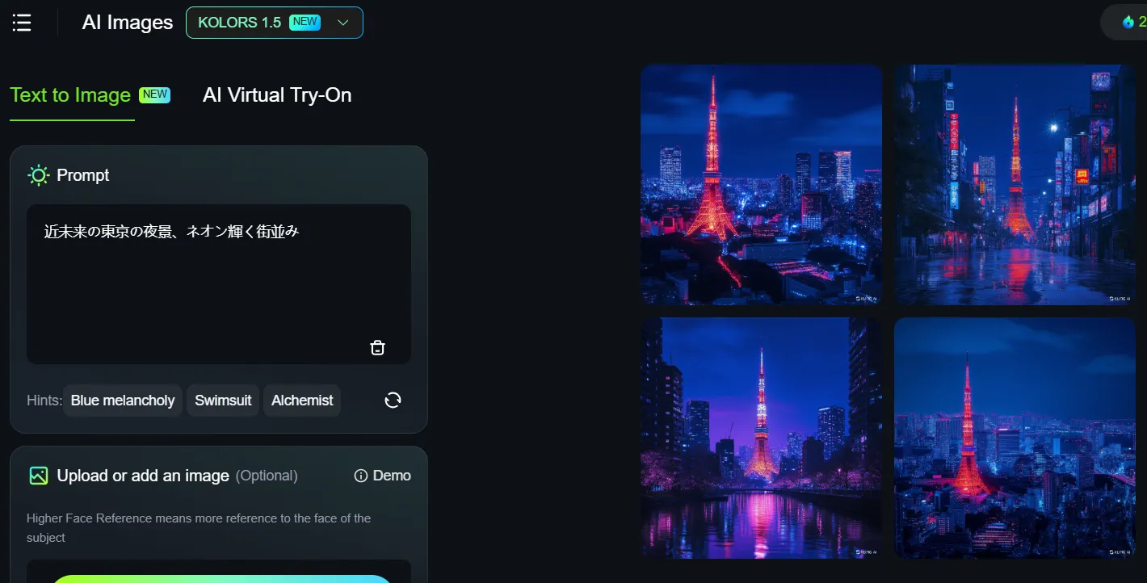1147x583 pixels.
Task: Switch to the AI Virtual Try-On tab
Action: (277, 95)
